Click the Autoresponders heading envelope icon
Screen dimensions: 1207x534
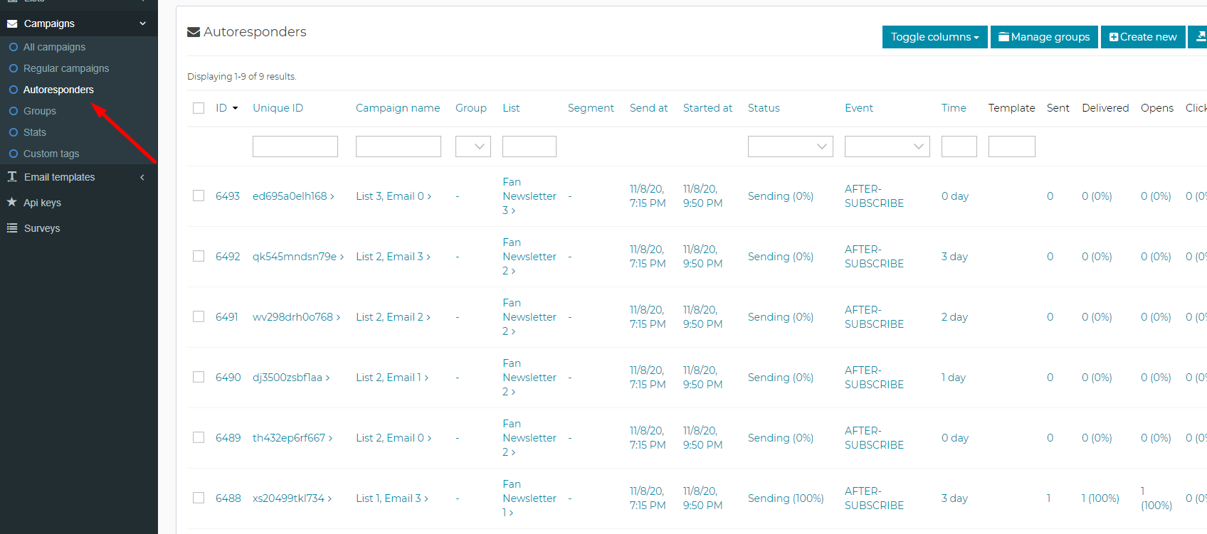(194, 32)
